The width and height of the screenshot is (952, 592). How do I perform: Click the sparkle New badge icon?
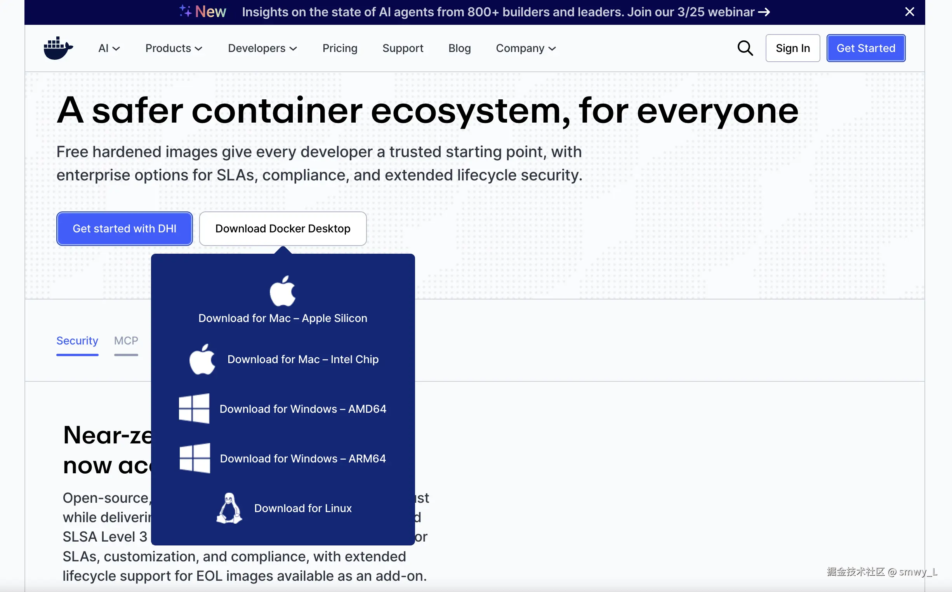point(185,11)
